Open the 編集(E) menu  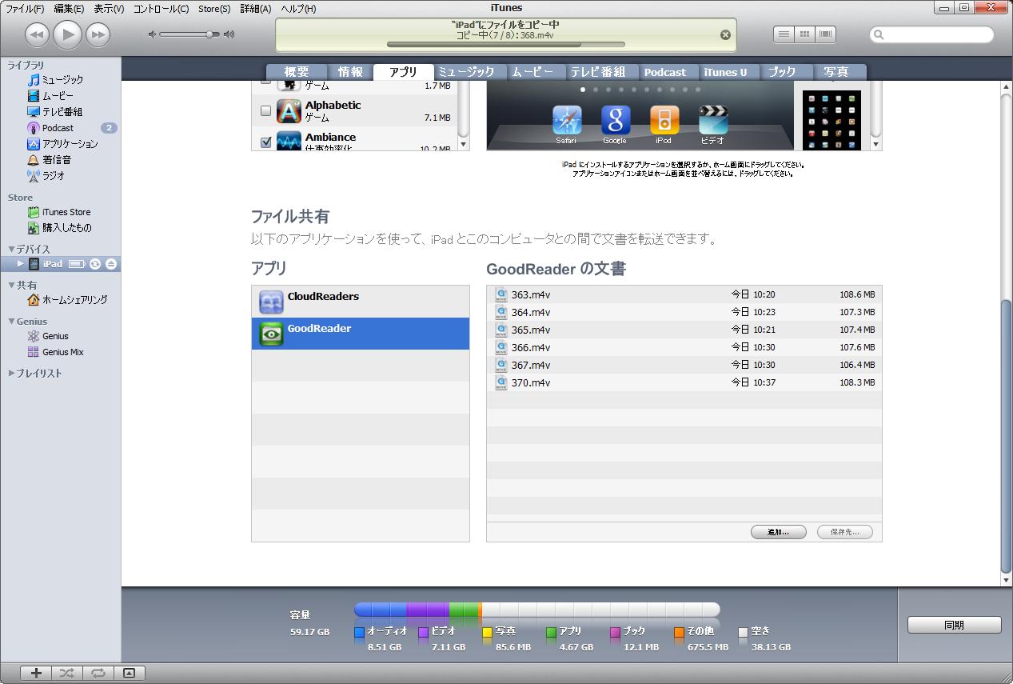tap(68, 9)
